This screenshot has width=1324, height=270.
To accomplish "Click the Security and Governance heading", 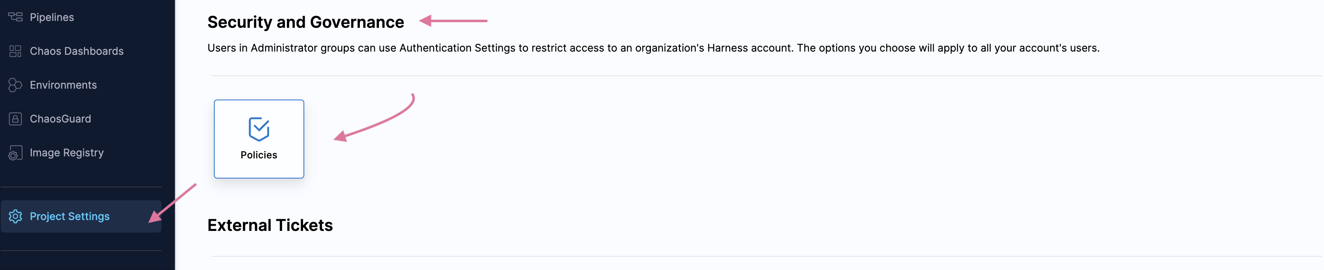I will [305, 22].
